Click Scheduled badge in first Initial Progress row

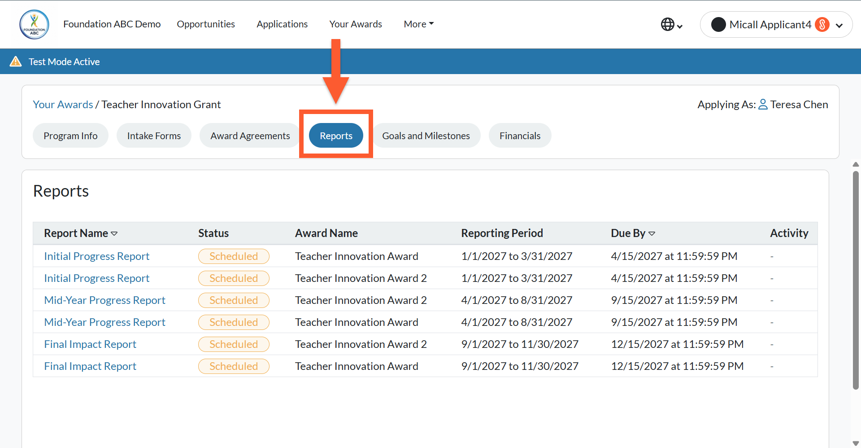[234, 256]
